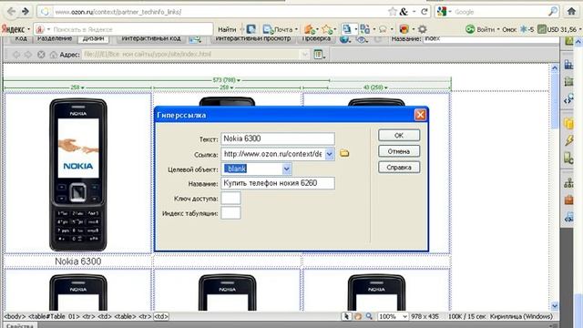Click the Индекс табуляции input field

[230, 213]
